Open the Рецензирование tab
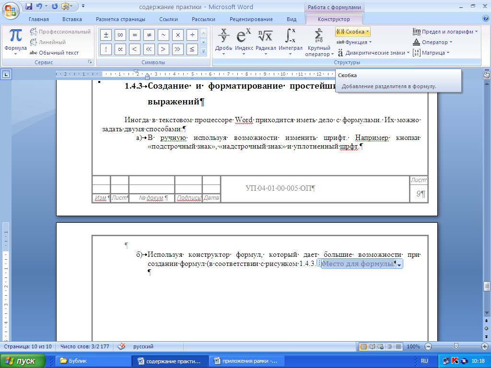This screenshot has height=368, width=491. [251, 19]
